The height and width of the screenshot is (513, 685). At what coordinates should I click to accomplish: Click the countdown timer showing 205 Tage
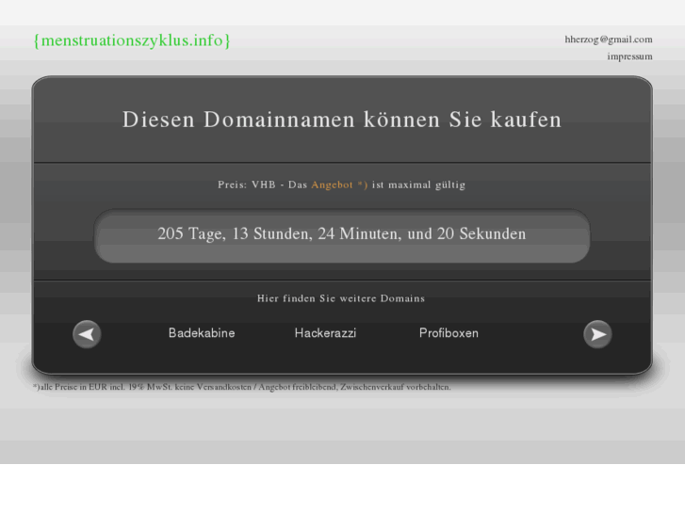tap(342, 234)
